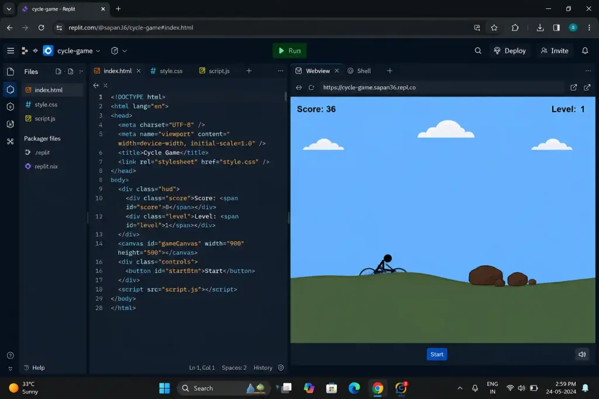This screenshot has width=599, height=399.
Task: Expand the bottom chevron in left rail
Action: coord(11,369)
